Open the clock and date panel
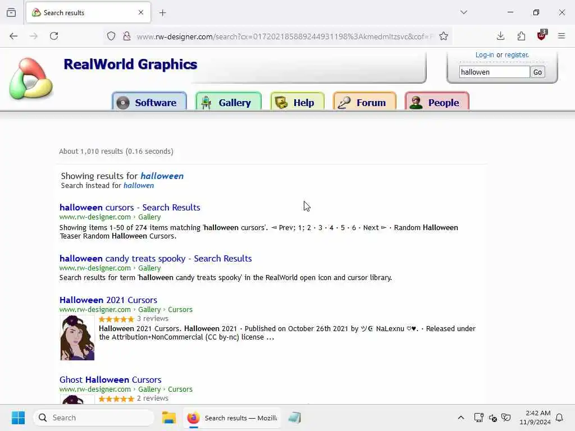575x431 pixels. [x=535, y=418]
